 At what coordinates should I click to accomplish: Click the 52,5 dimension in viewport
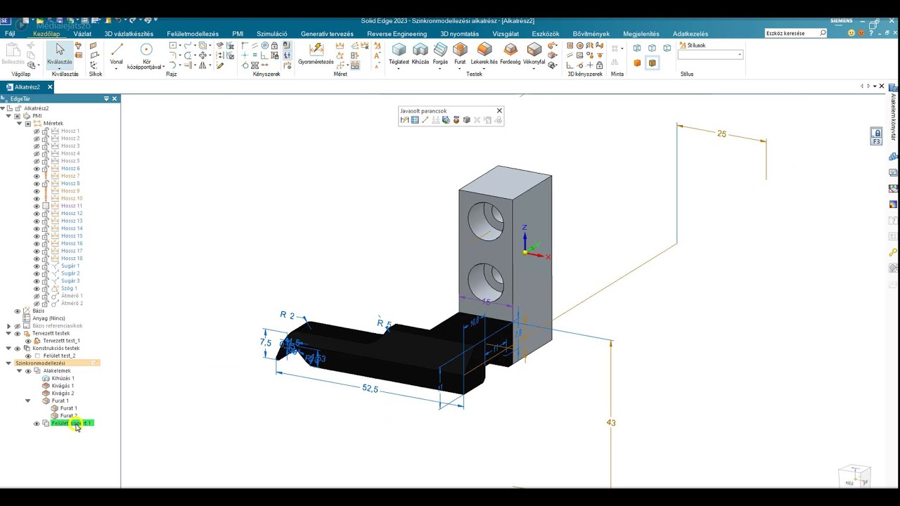point(370,389)
